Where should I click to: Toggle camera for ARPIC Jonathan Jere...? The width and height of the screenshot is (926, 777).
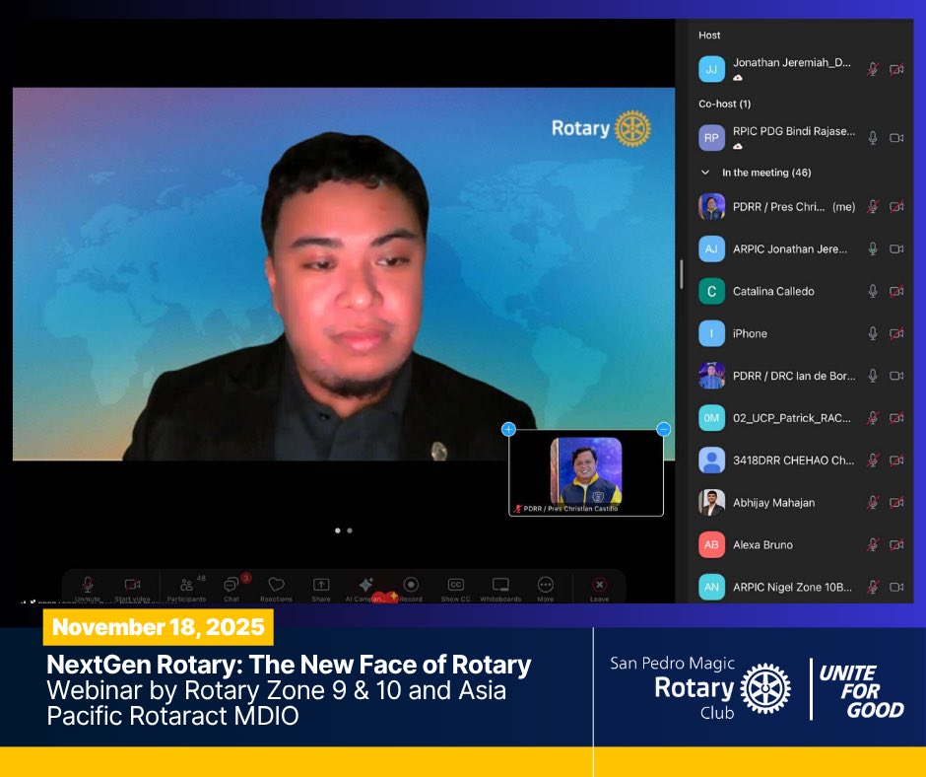tap(896, 248)
